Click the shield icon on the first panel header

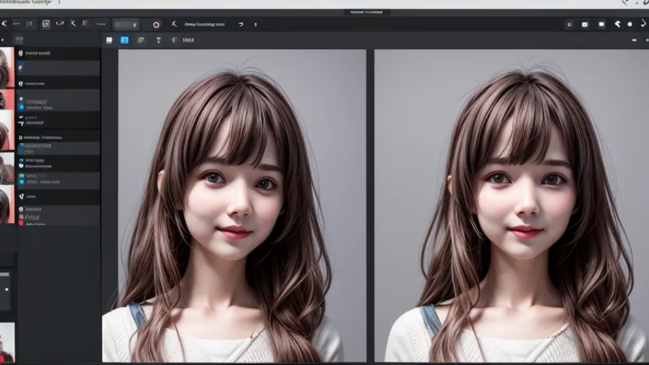21,53
